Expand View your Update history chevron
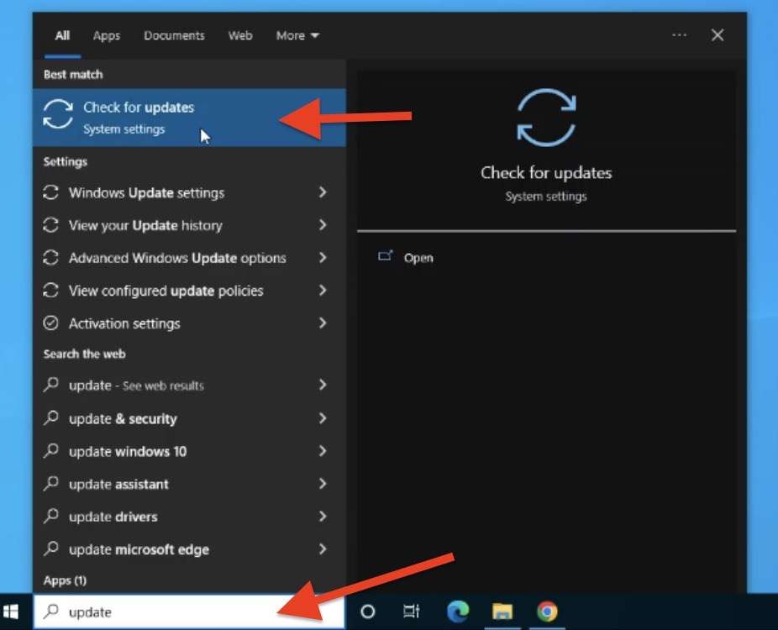Viewport: 778px width, 630px height. [x=323, y=225]
